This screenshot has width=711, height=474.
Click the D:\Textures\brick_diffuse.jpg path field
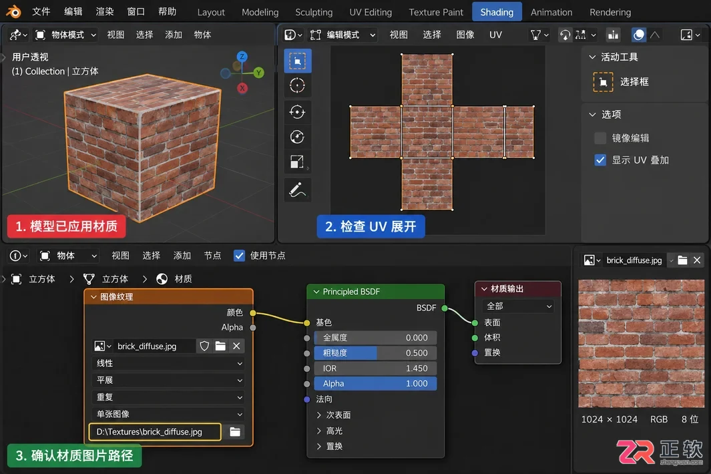tap(155, 432)
